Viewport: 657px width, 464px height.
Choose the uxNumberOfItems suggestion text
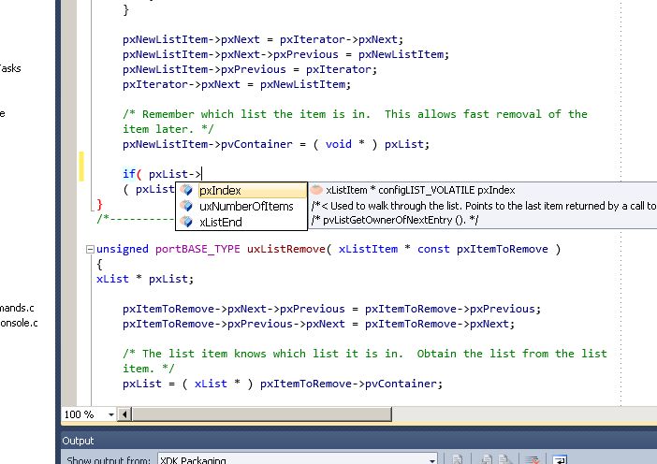pyautogui.click(x=246, y=206)
